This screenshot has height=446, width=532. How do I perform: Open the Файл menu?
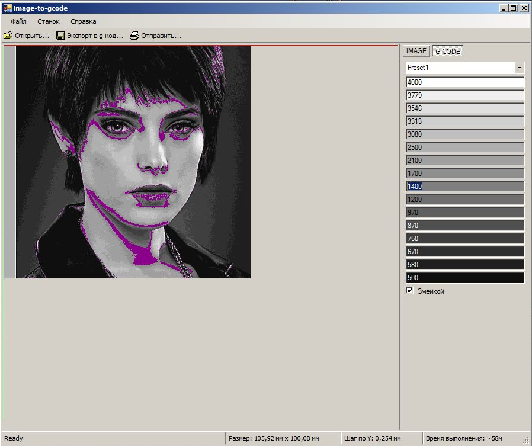[18, 21]
